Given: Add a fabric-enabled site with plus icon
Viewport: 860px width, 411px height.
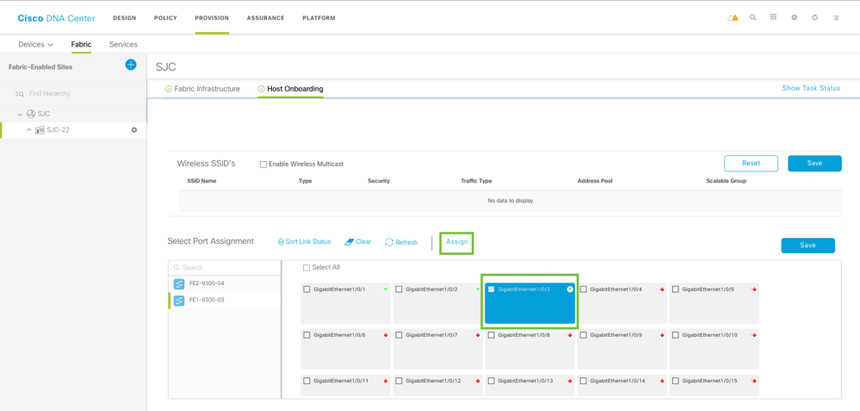Looking at the screenshot, I should click(x=131, y=65).
